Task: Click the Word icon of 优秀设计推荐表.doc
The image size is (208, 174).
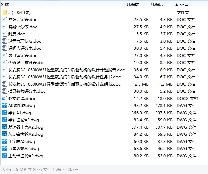Action: click(x=4, y=63)
